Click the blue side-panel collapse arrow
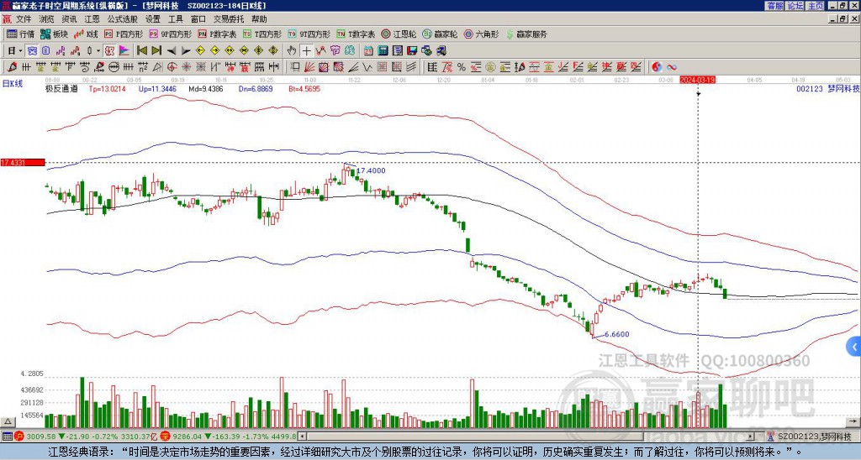The width and height of the screenshot is (861, 460). click(854, 347)
